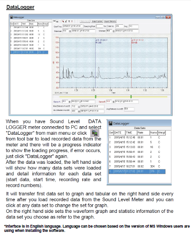Click the disabled Undo Zoom button
This screenshot has height=250, width=191.
coord(85,21)
